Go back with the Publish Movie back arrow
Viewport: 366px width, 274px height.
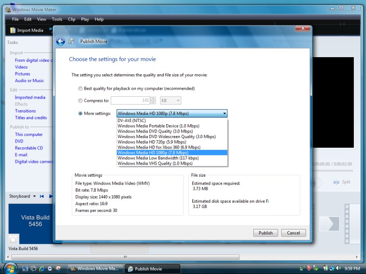[61, 42]
